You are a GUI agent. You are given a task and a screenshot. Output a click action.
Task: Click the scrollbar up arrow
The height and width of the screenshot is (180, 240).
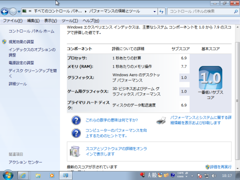(x=237, y=27)
